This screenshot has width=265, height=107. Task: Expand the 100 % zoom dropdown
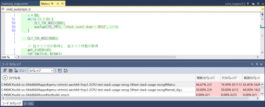coord(14,57)
